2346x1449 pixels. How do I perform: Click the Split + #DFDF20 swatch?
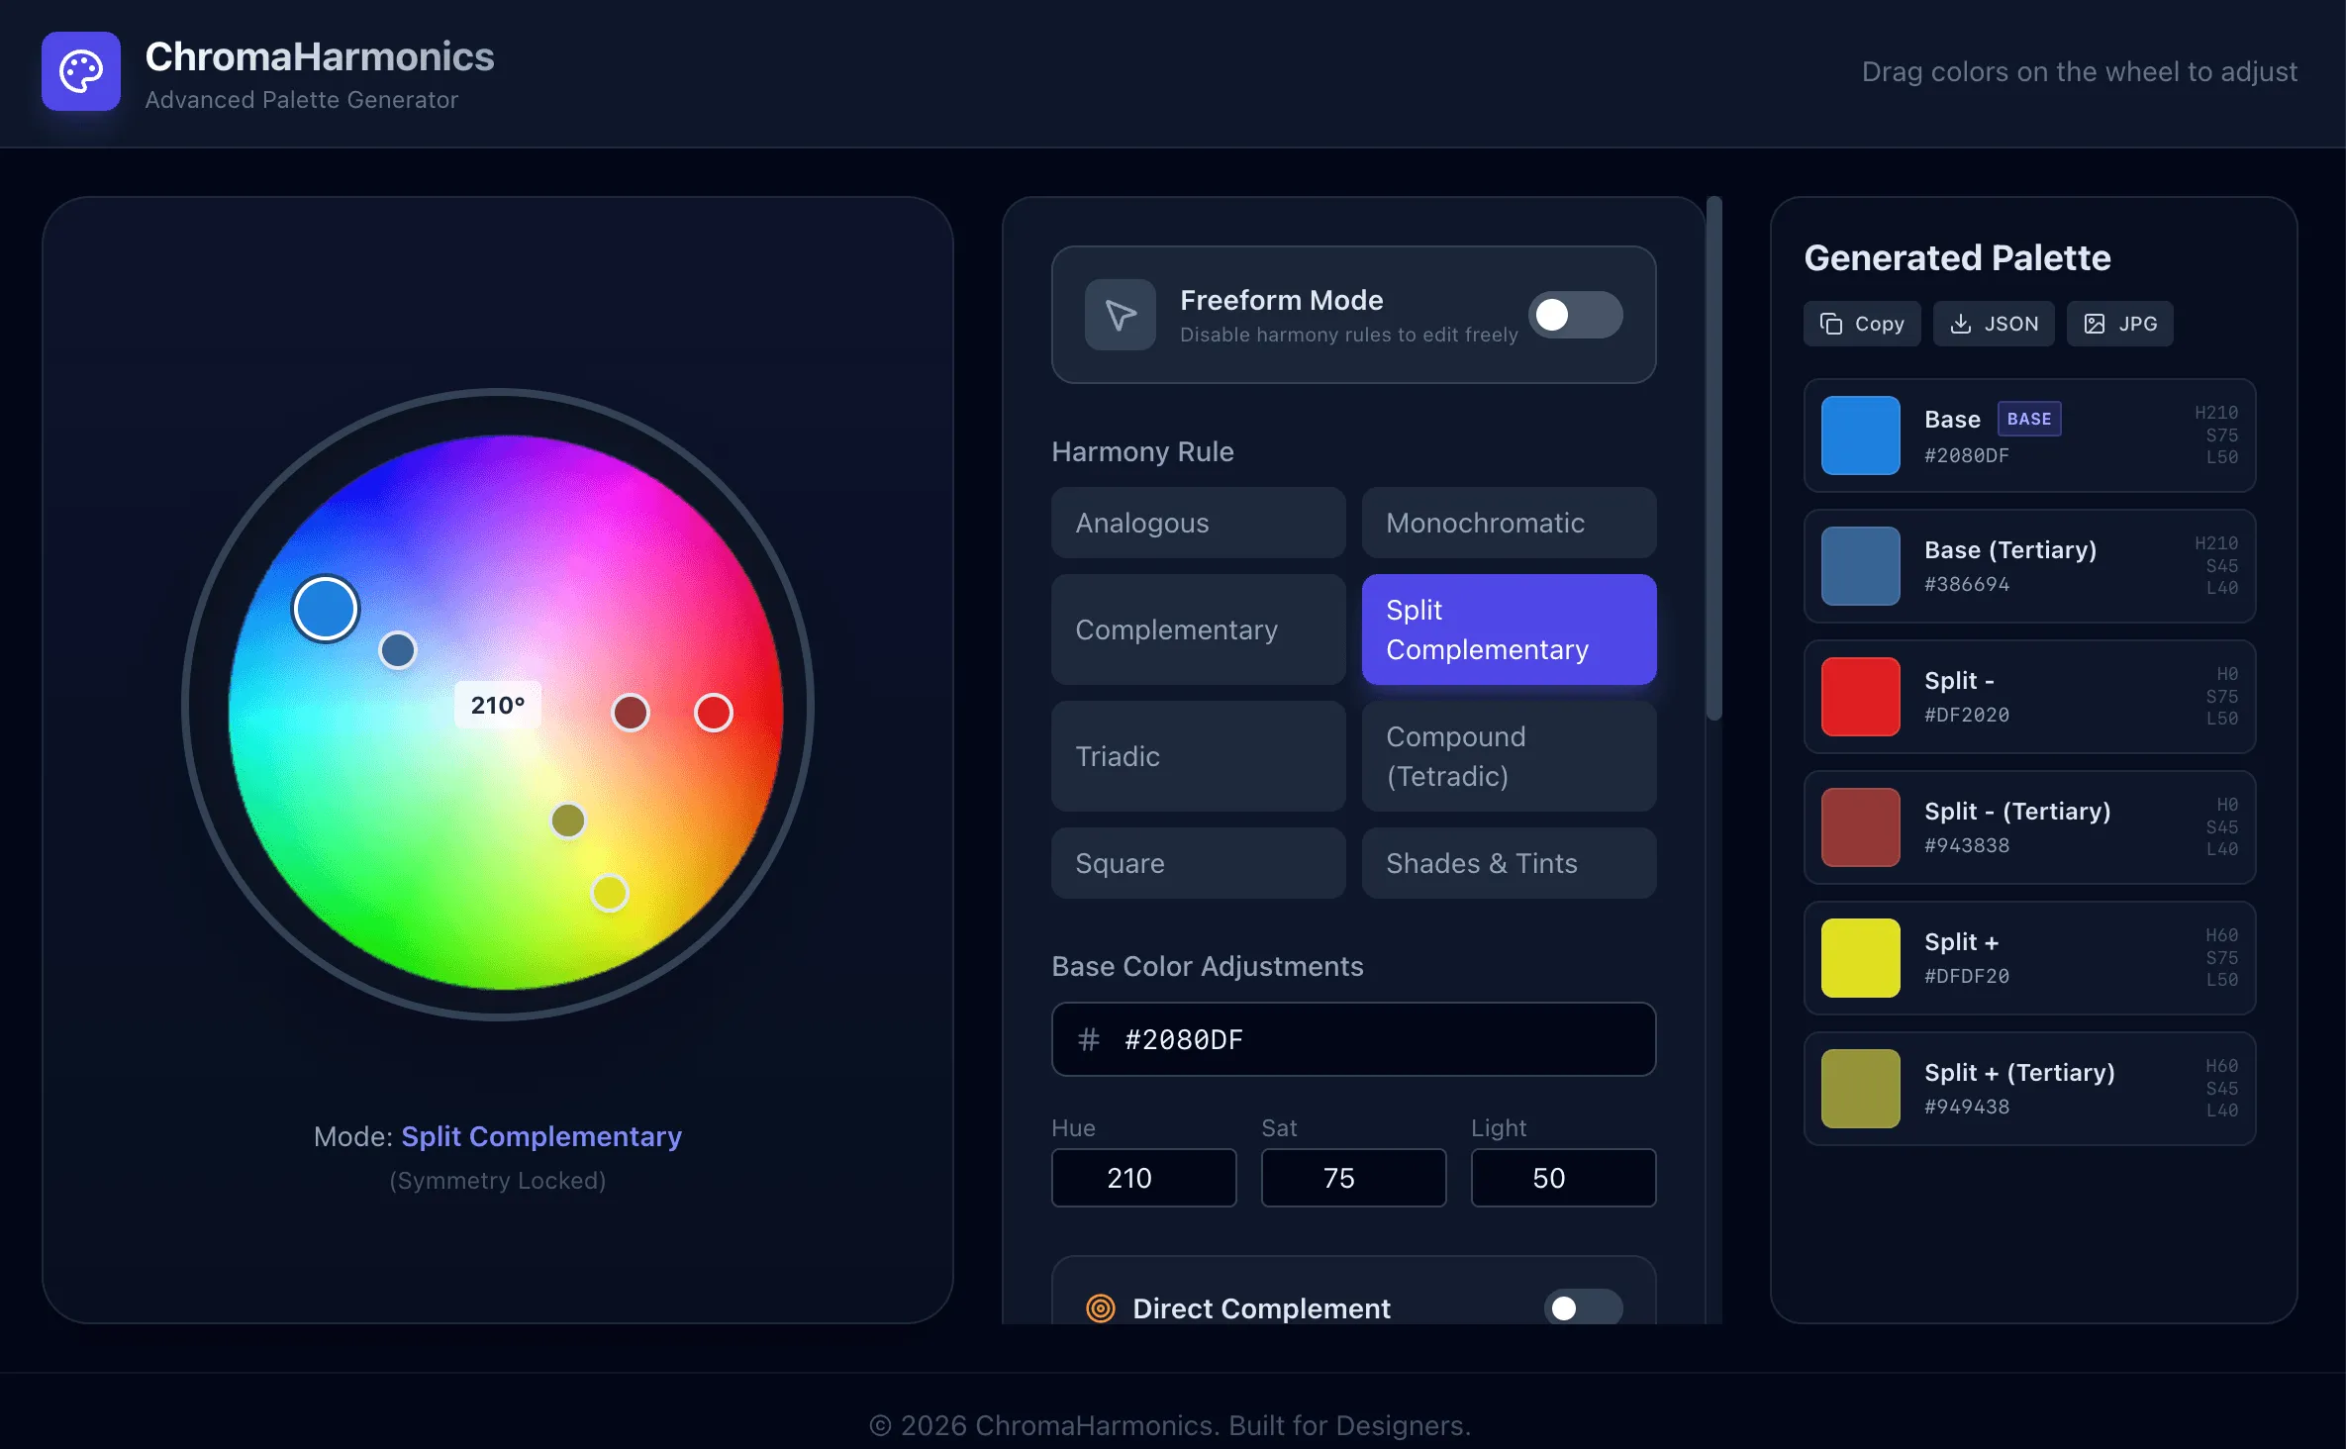[1861, 958]
